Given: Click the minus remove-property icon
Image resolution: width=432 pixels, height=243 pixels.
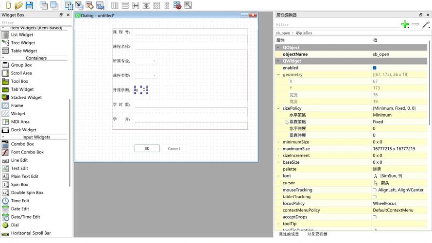Looking at the screenshot, I should 415,24.
